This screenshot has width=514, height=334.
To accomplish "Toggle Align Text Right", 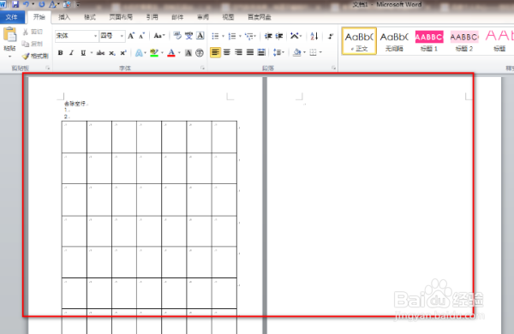I will pyautogui.click(x=238, y=52).
